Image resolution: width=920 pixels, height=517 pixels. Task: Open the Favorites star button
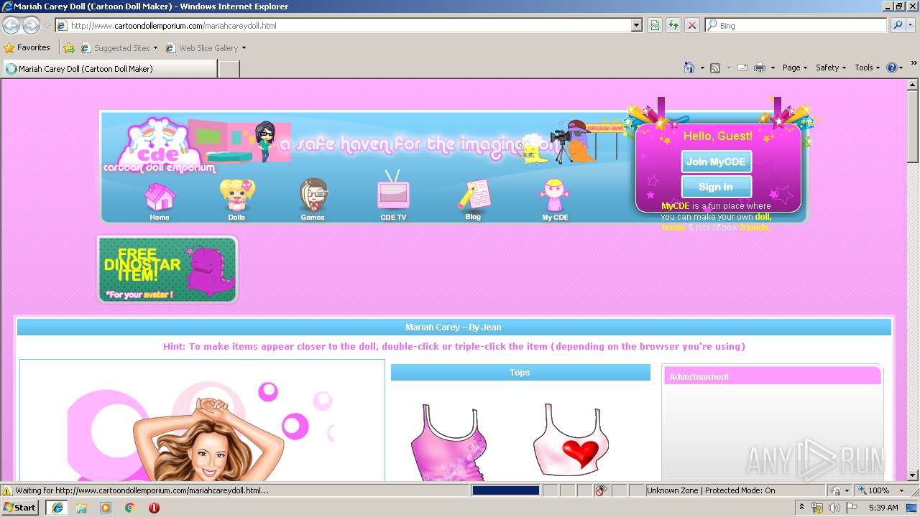pos(27,47)
